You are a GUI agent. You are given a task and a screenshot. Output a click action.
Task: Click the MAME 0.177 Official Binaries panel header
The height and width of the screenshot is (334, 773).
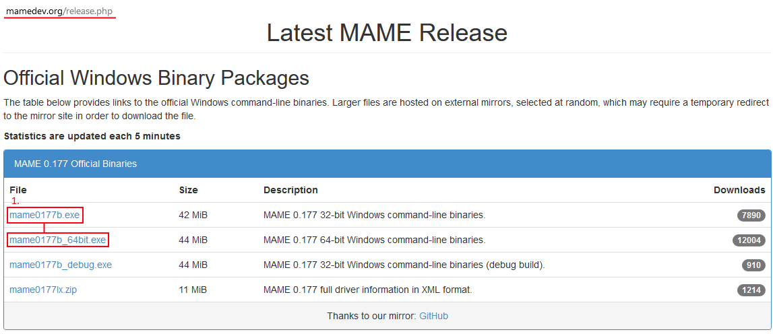[x=75, y=164]
